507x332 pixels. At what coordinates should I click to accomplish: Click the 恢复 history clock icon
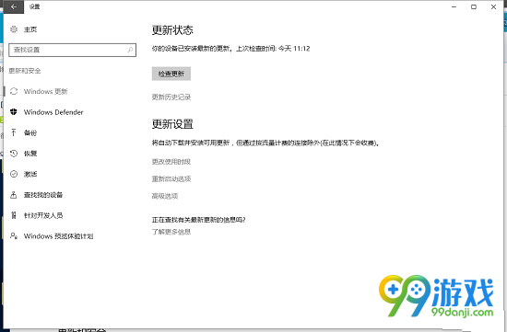[14, 154]
